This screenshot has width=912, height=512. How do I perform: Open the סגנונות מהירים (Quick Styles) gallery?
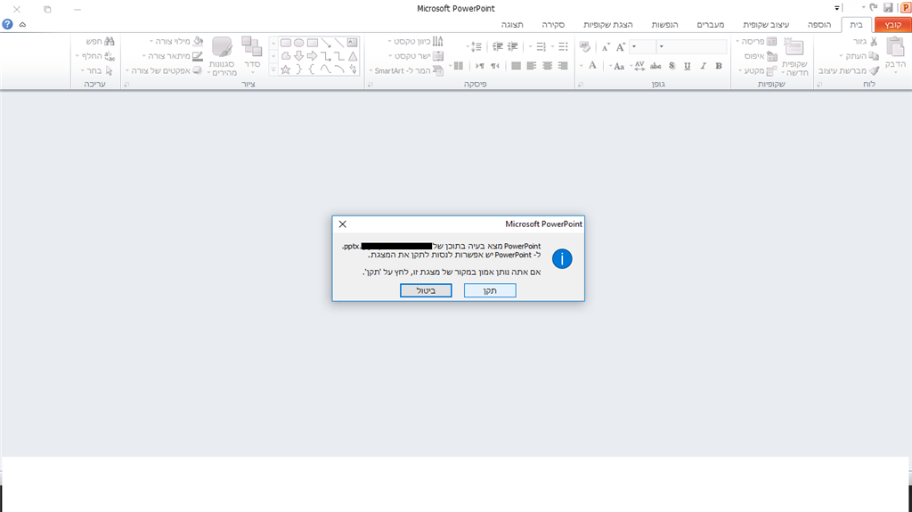222,56
